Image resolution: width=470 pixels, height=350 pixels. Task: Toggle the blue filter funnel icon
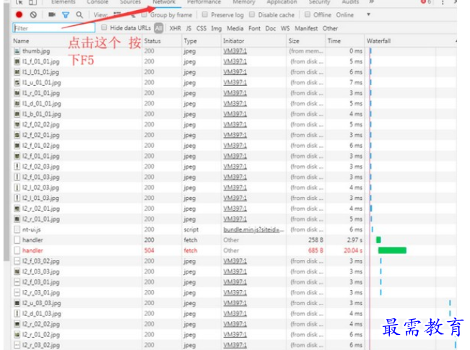pos(66,14)
